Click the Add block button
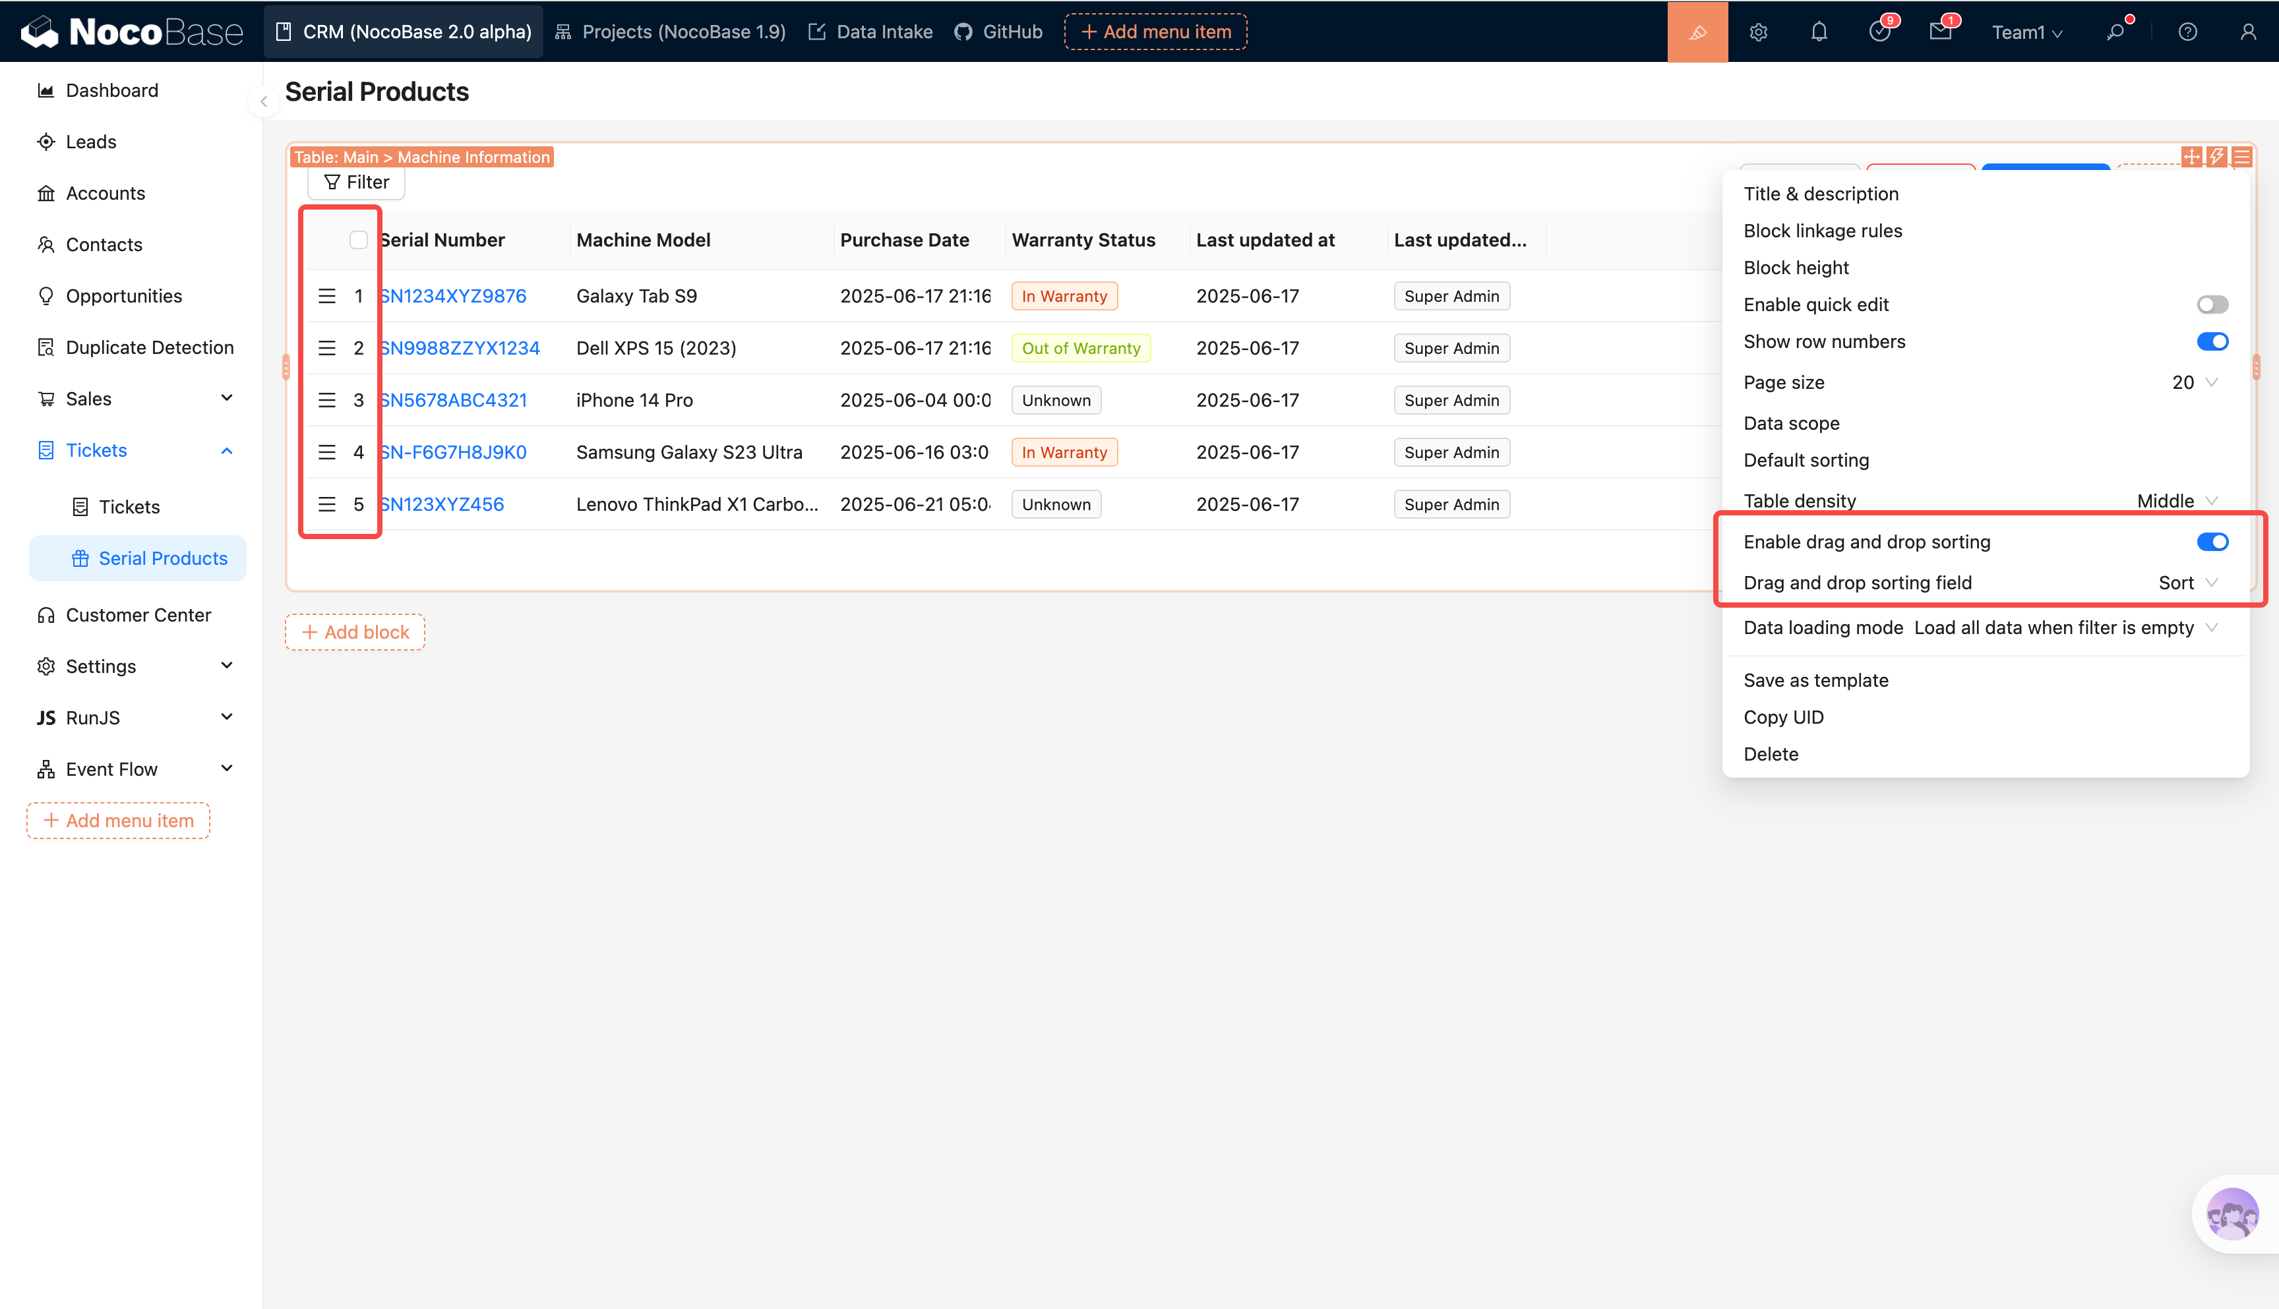Image resolution: width=2279 pixels, height=1309 pixels. click(x=355, y=632)
